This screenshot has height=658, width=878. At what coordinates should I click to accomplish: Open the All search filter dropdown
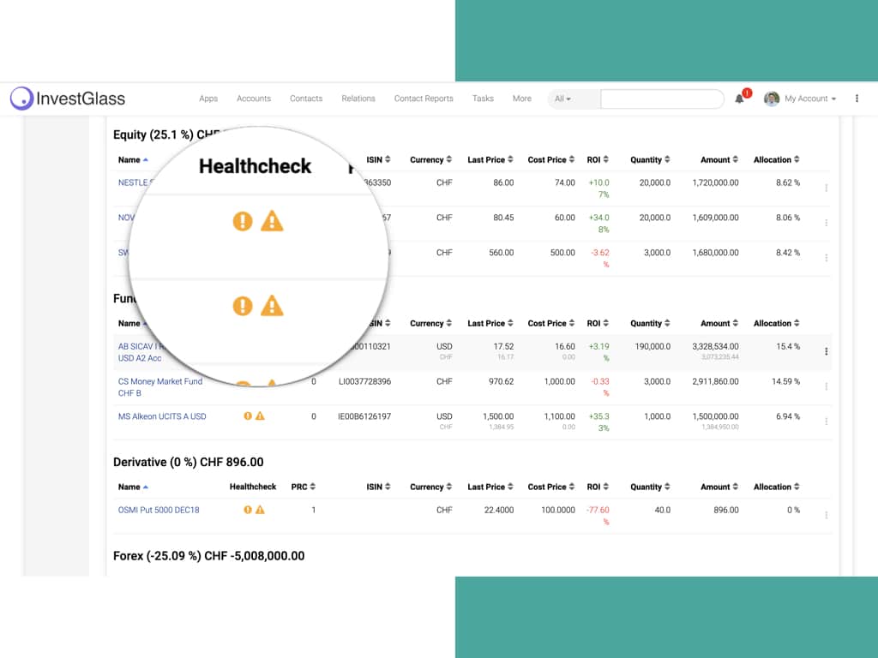562,99
